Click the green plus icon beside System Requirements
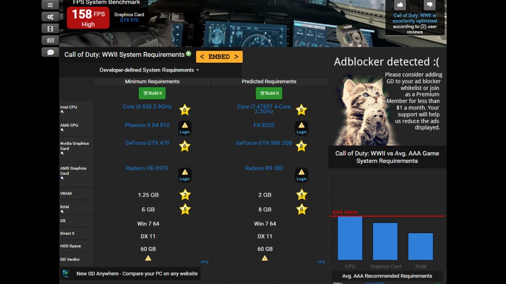506x284 pixels. point(188,54)
